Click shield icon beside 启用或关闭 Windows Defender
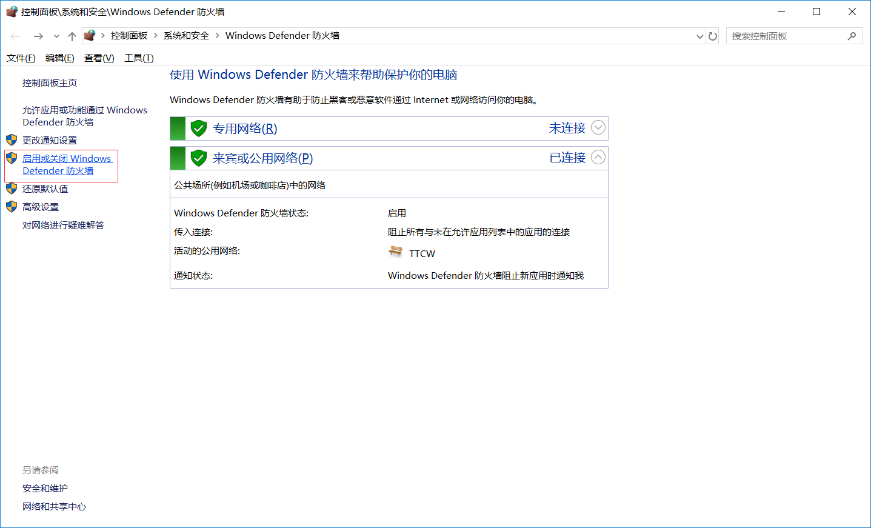871x528 pixels. [12, 158]
